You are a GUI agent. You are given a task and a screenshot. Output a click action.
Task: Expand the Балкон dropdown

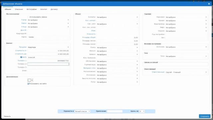point(117,54)
